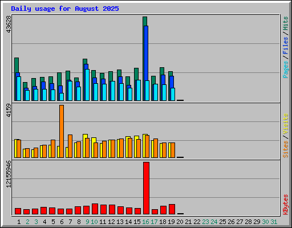Click the tall red KBytes bar for day 16
292x228 pixels.
pyautogui.click(x=146, y=188)
